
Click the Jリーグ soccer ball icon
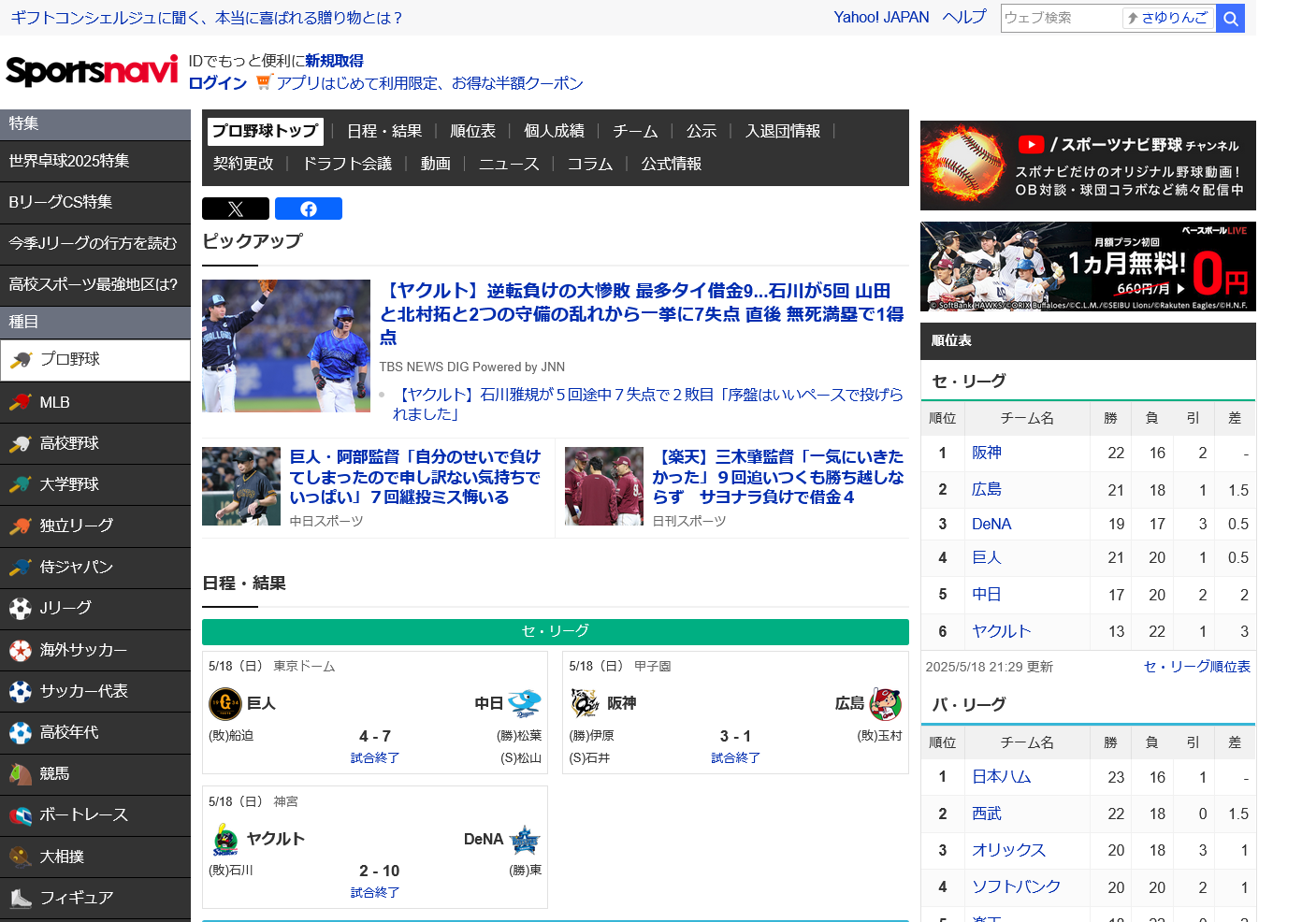(x=21, y=609)
